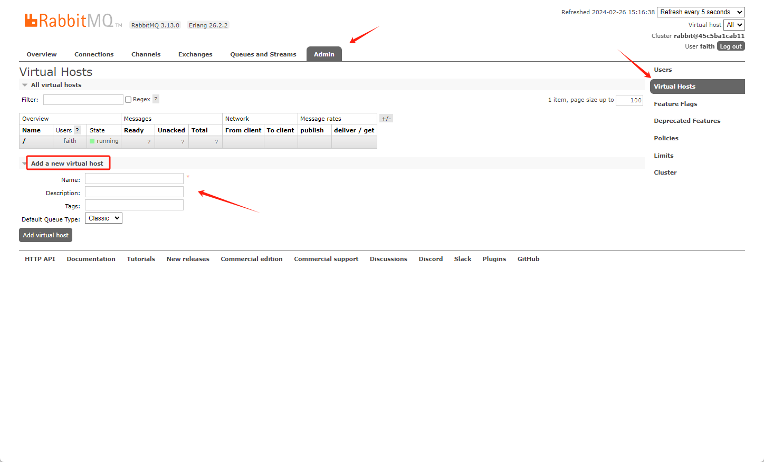Enable the Regex filter checkbox
This screenshot has width=764, height=462.
point(128,100)
